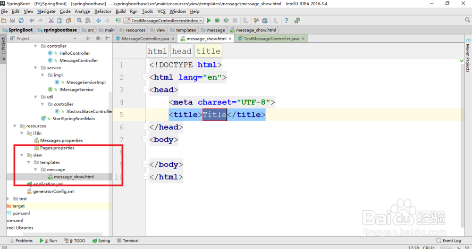Screen dimensions: 472x249
Task: Select HelloController in the project tree
Action: [x=75, y=53]
